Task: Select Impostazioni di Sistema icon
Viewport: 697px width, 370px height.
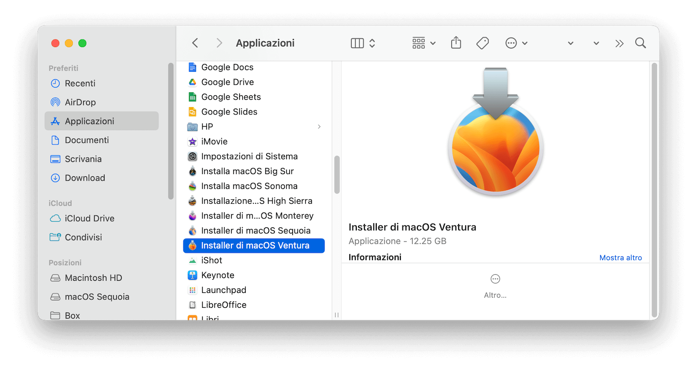Action: pos(193,156)
